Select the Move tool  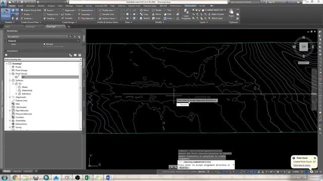tap(144, 10)
